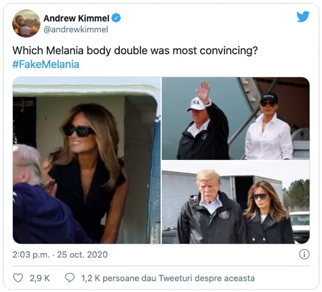Click the 1,2 K reply count
The image size is (322, 292).
[91, 278]
